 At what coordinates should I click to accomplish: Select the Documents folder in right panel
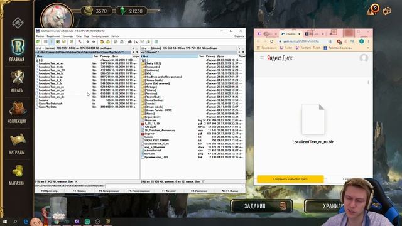[x=193, y=67]
